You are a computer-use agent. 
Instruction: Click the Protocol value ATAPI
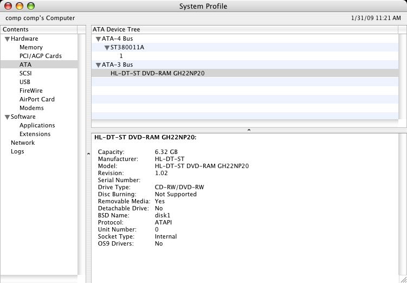tap(163, 222)
